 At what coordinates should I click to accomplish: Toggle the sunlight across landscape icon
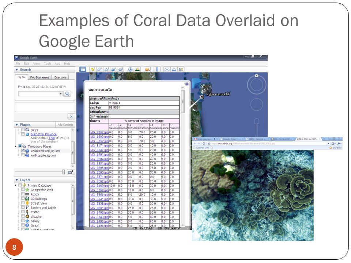pyautogui.click(x=137, y=69)
